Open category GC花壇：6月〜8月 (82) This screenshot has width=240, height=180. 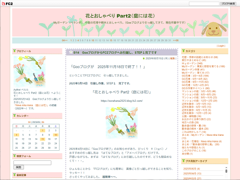pyautogui.click(x=195, y=79)
